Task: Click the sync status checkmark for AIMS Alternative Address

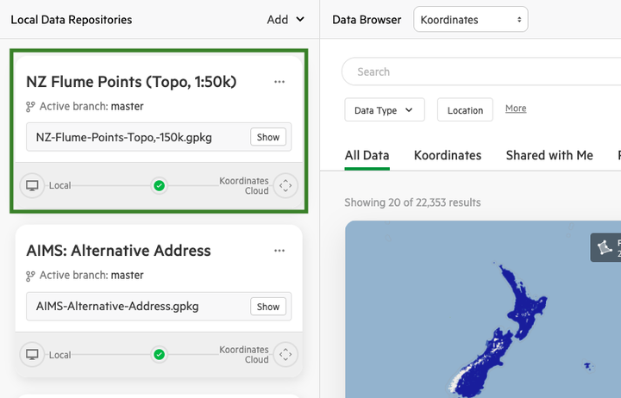Action: point(160,354)
